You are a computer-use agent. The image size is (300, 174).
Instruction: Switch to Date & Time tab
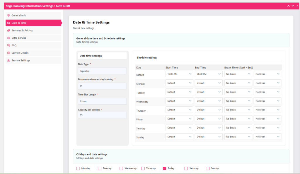coord(33,23)
